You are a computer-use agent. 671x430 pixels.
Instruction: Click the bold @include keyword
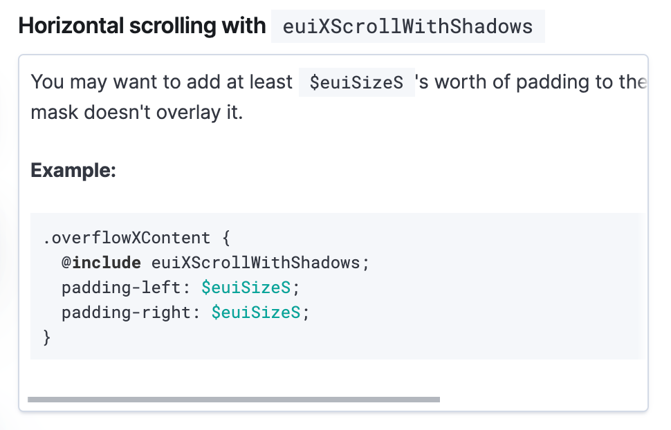(x=101, y=263)
